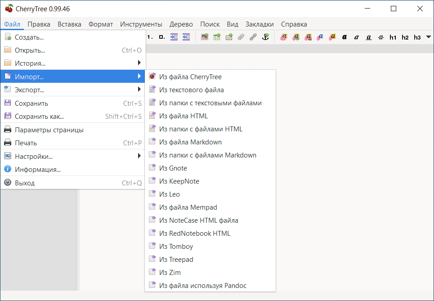Select the highlighted Импорт... entry

(x=72, y=76)
